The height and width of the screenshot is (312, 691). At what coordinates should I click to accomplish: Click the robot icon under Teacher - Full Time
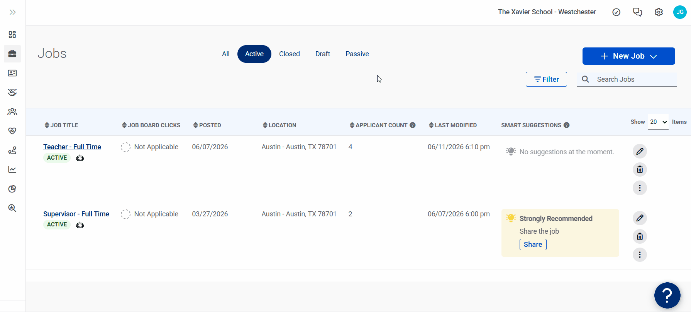pos(80,158)
